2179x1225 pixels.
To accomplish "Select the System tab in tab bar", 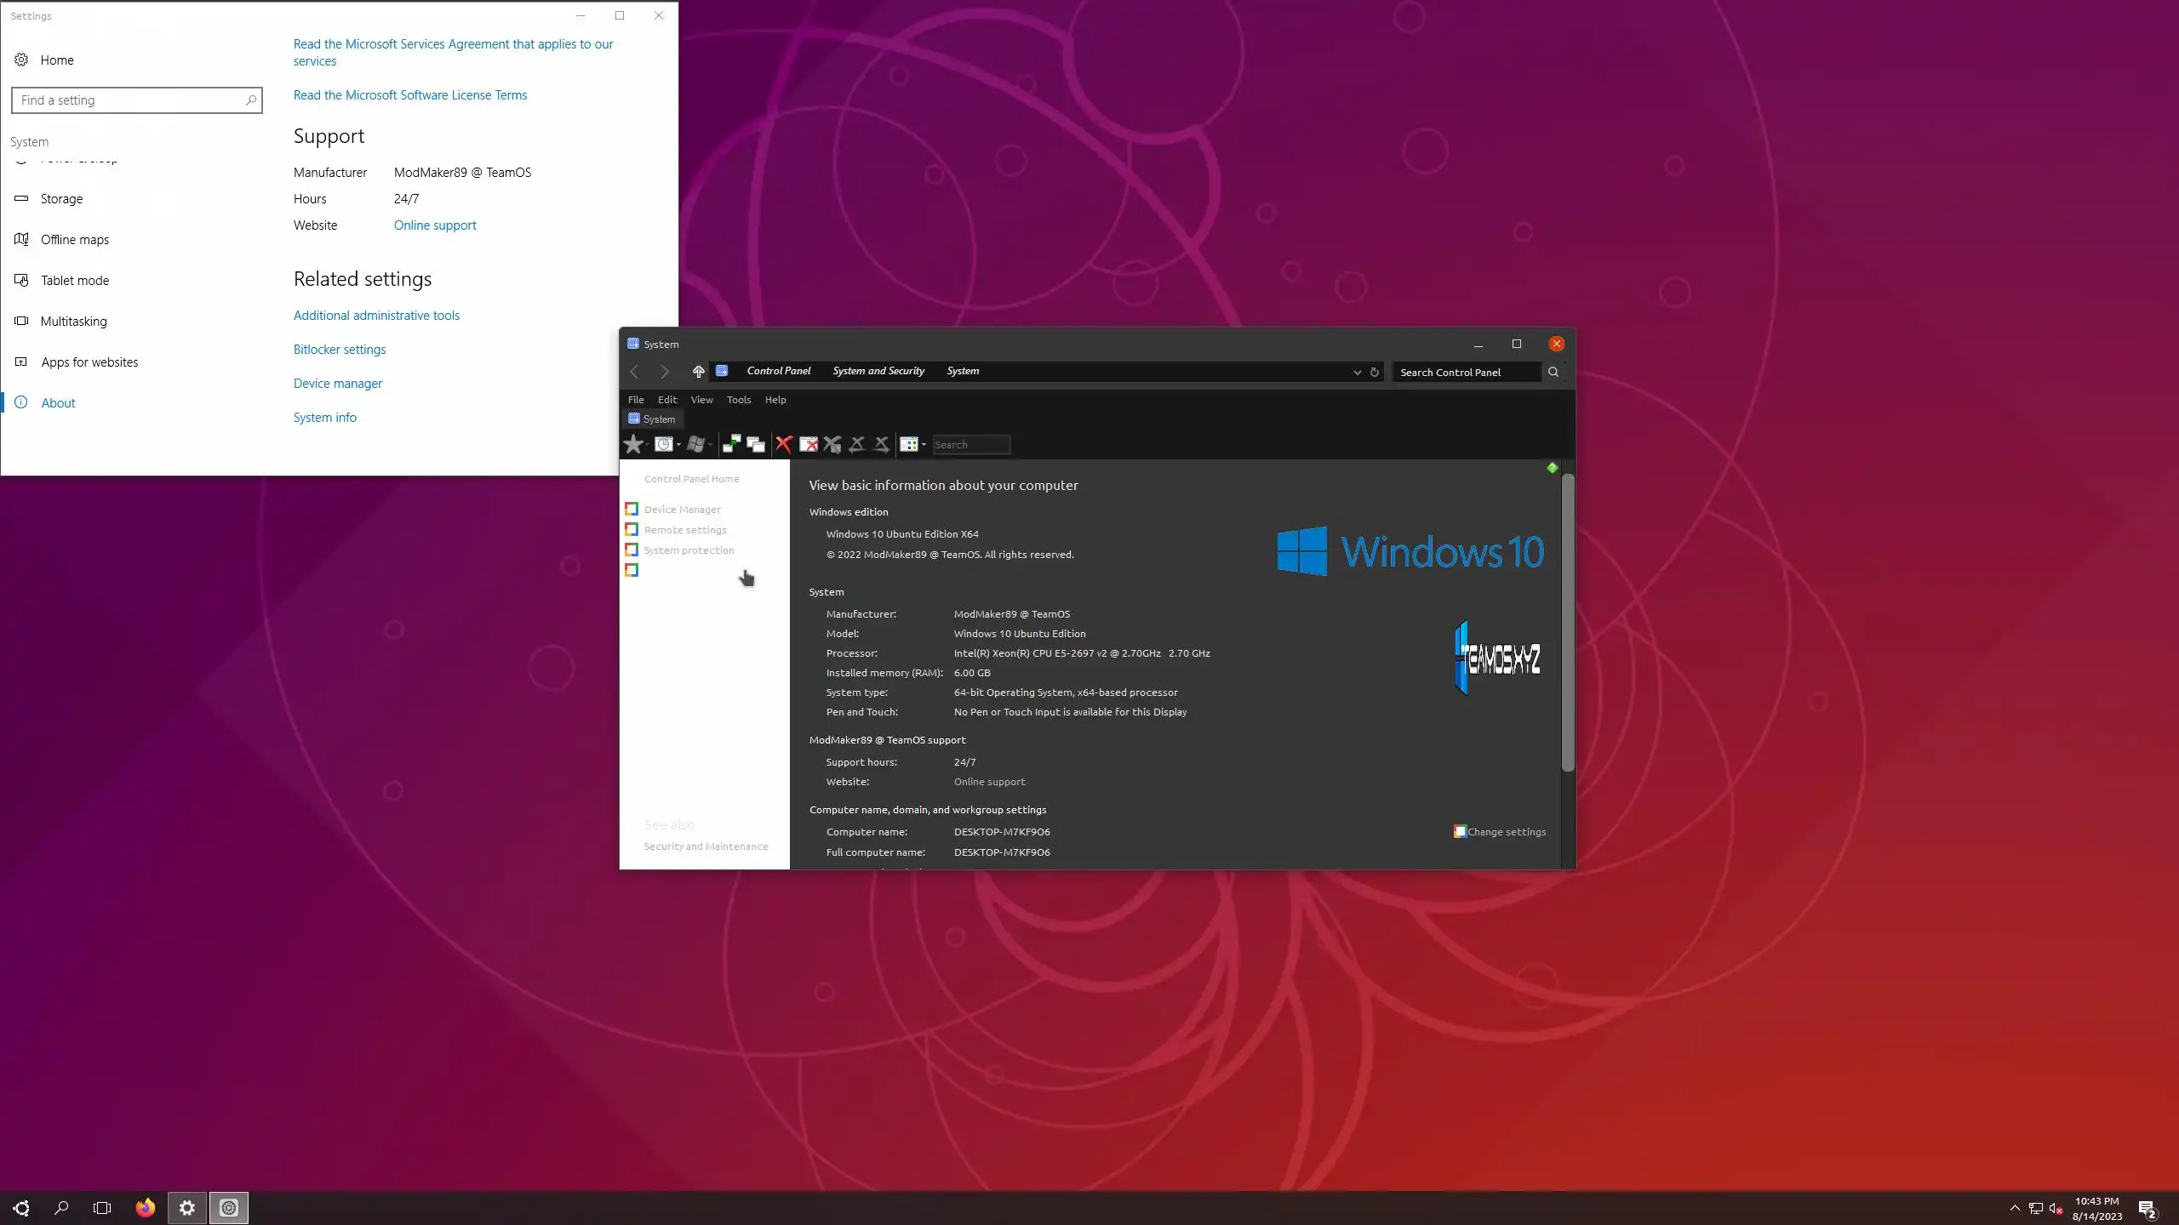I will pyautogui.click(x=652, y=419).
